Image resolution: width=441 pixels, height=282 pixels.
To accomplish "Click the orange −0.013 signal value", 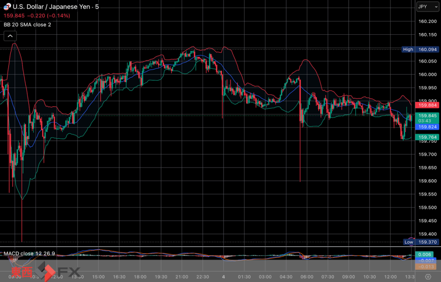I will click(x=426, y=267).
